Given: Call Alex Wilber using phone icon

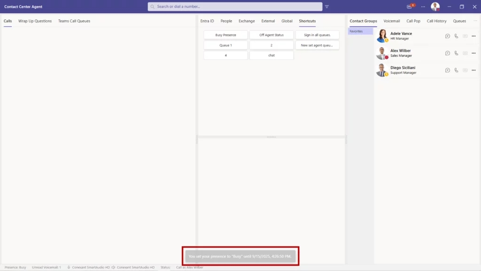Looking at the screenshot, I should point(456,53).
